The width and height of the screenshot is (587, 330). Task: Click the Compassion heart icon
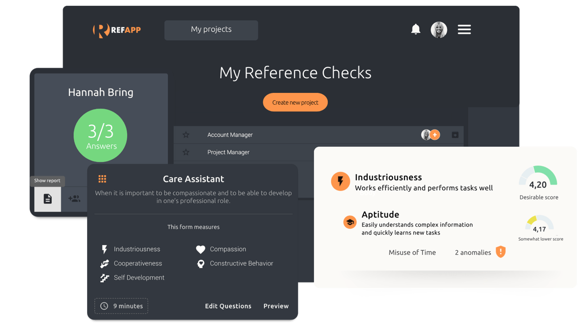pyautogui.click(x=201, y=249)
